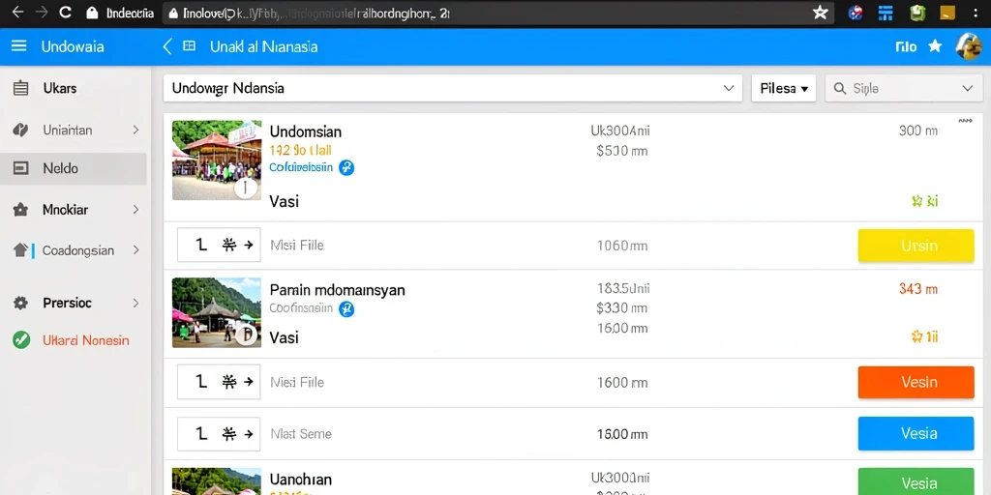Open the Indeotia browser tab
Screen dimensions: 991x495
[x=121, y=13]
